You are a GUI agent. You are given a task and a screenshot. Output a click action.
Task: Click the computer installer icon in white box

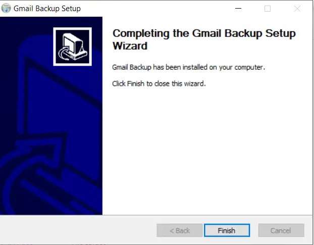[x=73, y=46]
